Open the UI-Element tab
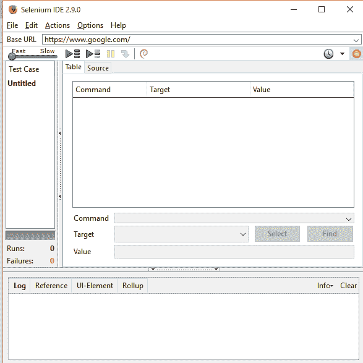Screen dimensions: 363x363 [95, 286]
